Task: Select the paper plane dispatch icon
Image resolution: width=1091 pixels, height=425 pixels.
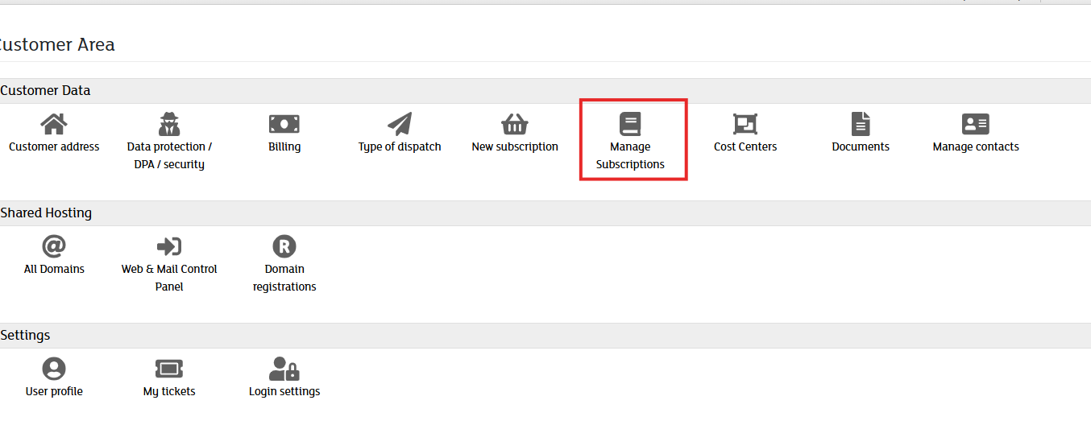Action: tap(400, 124)
